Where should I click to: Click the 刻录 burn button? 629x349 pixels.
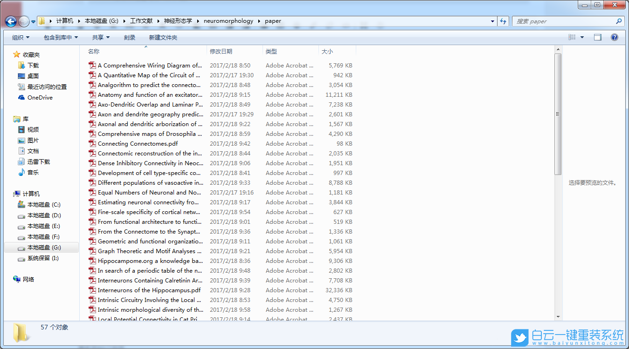(x=130, y=37)
